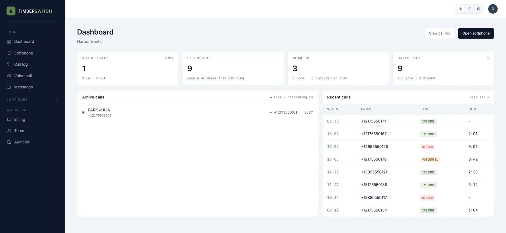Viewport: 506px width, 233px height.
Task: Select the PARK JULIA active call
Action: 197,112
